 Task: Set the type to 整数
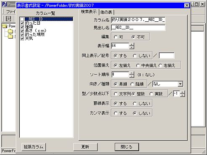coord(133,94)
